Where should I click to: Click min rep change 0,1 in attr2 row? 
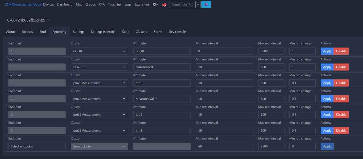[x=302, y=115]
